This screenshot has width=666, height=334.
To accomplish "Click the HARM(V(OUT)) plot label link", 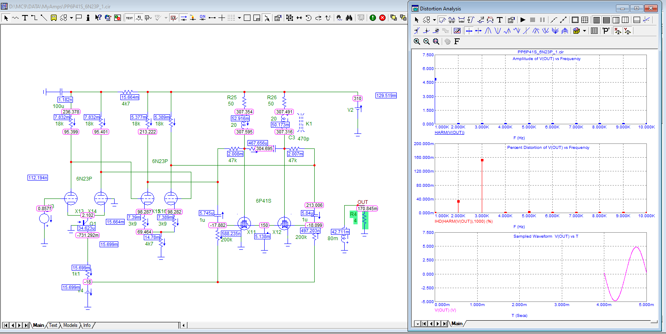I will (449, 133).
